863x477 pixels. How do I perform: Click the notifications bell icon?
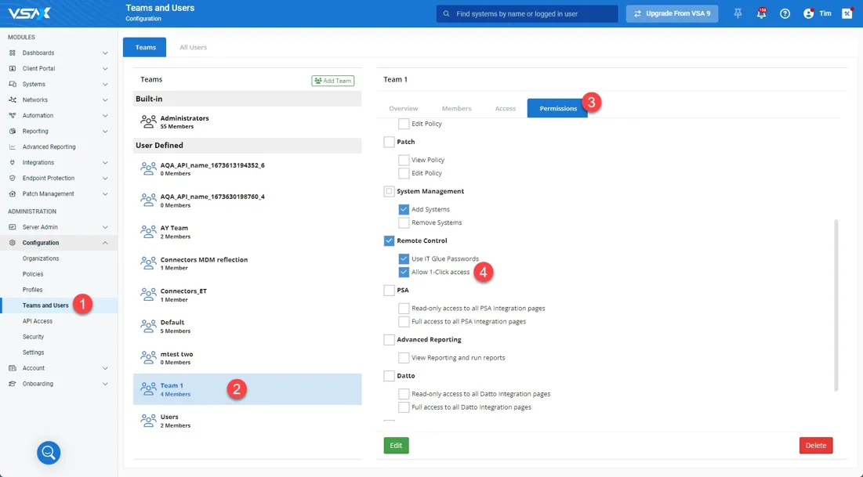click(x=760, y=14)
